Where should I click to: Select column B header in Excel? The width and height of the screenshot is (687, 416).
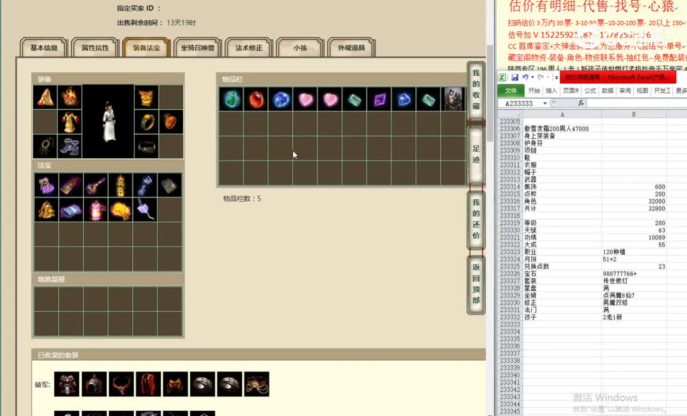click(634, 114)
